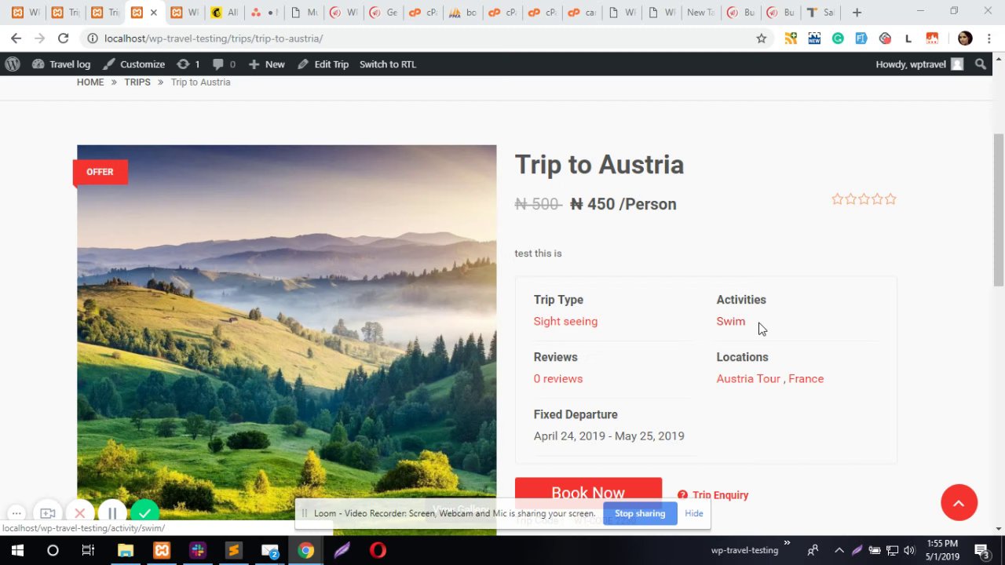The height and width of the screenshot is (565, 1005).
Task: View the pending updates counter in admin bar
Action: [x=188, y=64]
